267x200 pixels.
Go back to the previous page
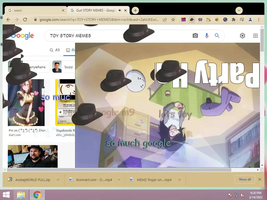(8, 20)
